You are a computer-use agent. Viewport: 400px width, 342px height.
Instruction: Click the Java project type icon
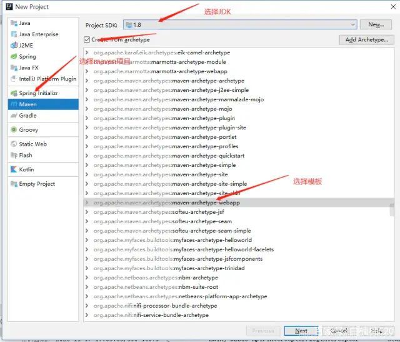[14, 23]
